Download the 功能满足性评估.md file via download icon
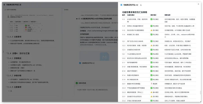Image resolution: width=203 pixels, height=104 pixels. point(141,5)
